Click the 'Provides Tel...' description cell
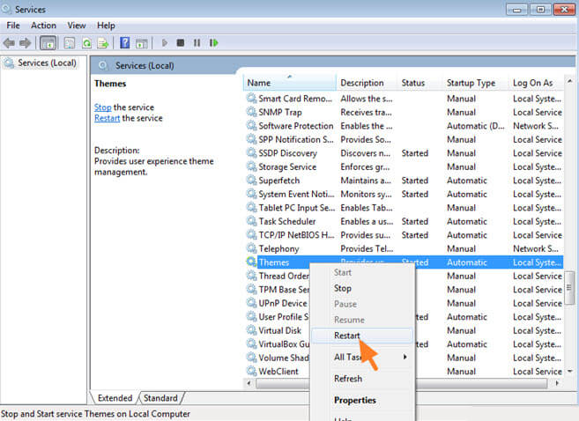This screenshot has height=421, width=579. tap(367, 248)
